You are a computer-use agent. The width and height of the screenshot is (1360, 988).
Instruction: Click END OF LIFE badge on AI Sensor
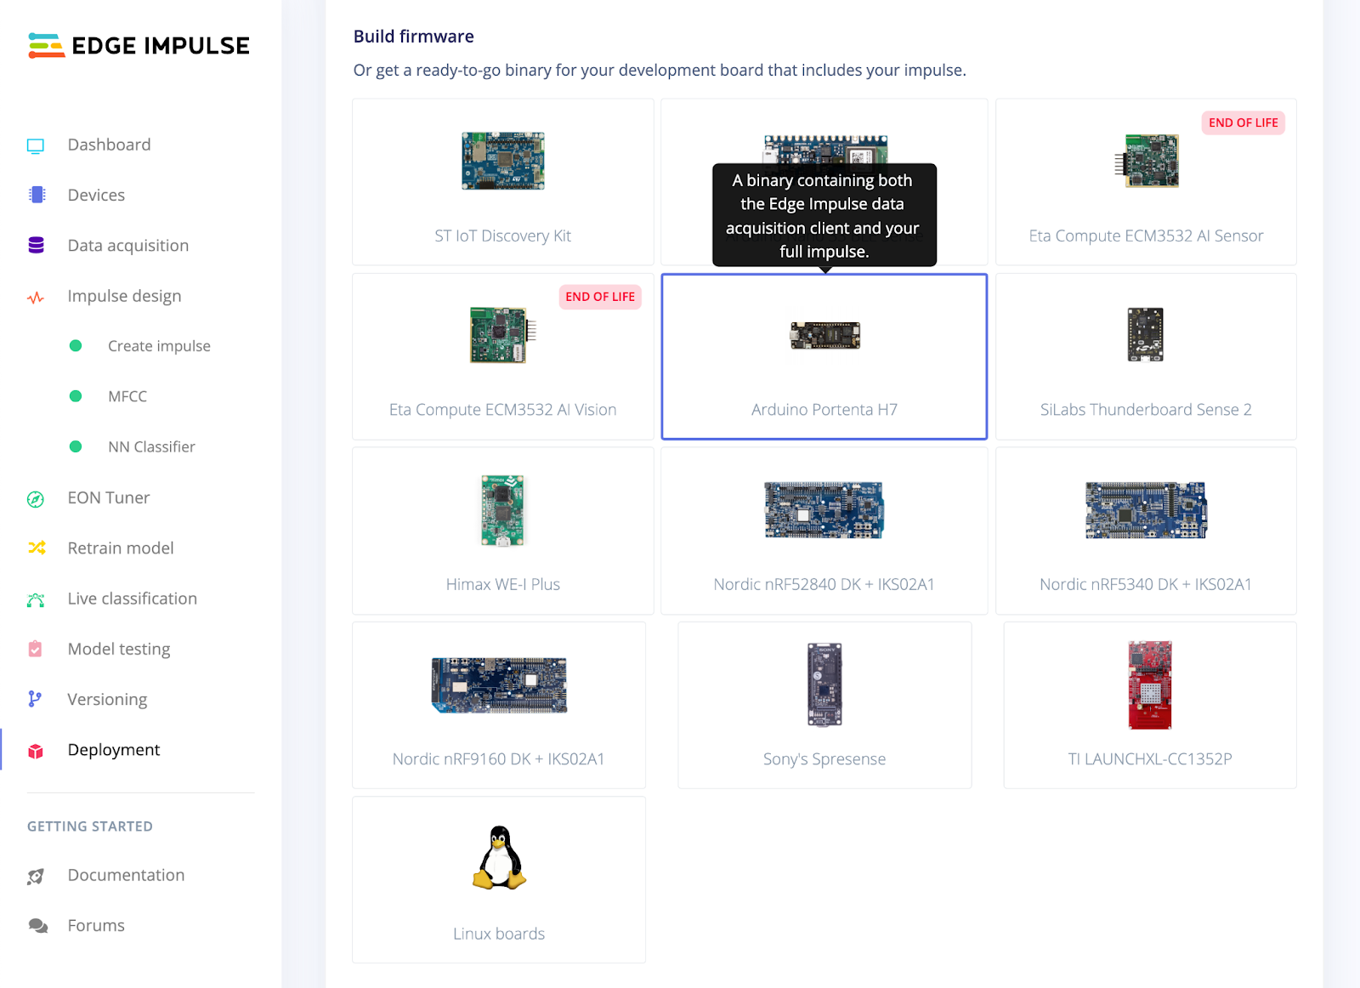[x=1244, y=122]
